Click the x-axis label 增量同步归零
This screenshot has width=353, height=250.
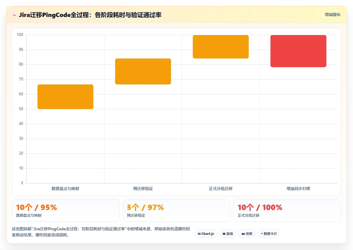(298, 189)
